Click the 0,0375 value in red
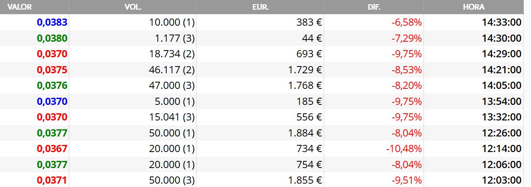531x187 pixels. [x=52, y=70]
